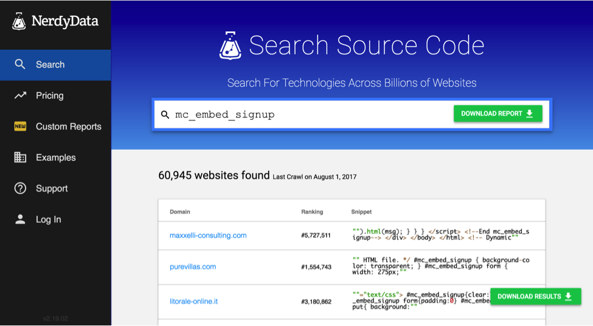The image size is (593, 326).
Task: Click the Pricing trend arrow icon
Action: pyautogui.click(x=21, y=95)
